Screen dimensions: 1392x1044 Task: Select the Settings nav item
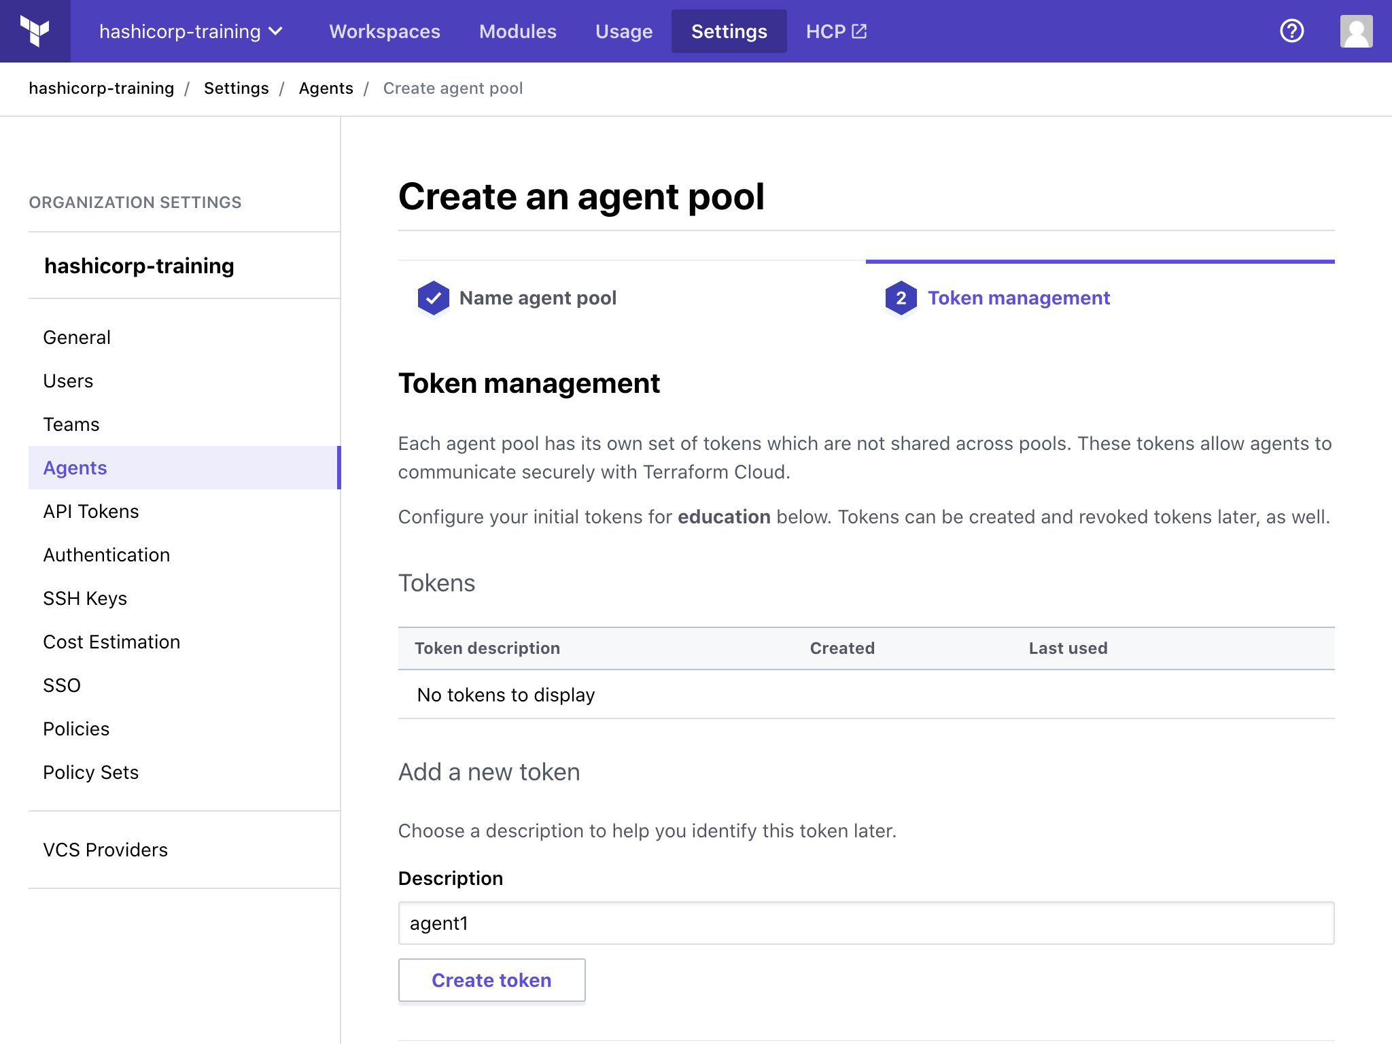point(729,31)
